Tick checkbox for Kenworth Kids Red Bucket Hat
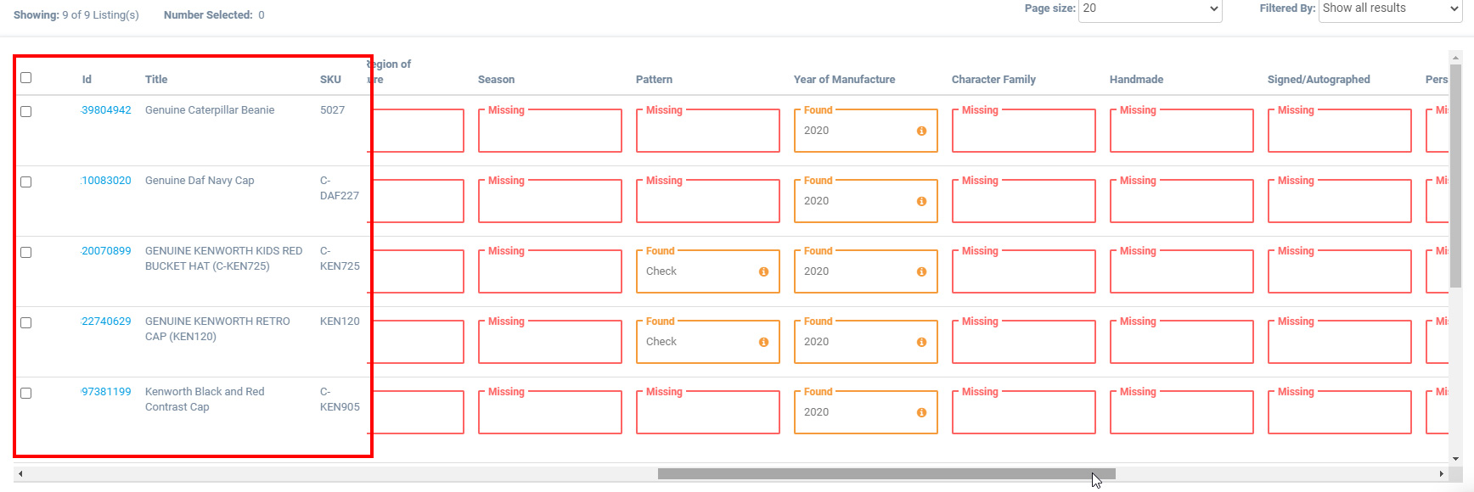The width and height of the screenshot is (1474, 492). [x=25, y=252]
